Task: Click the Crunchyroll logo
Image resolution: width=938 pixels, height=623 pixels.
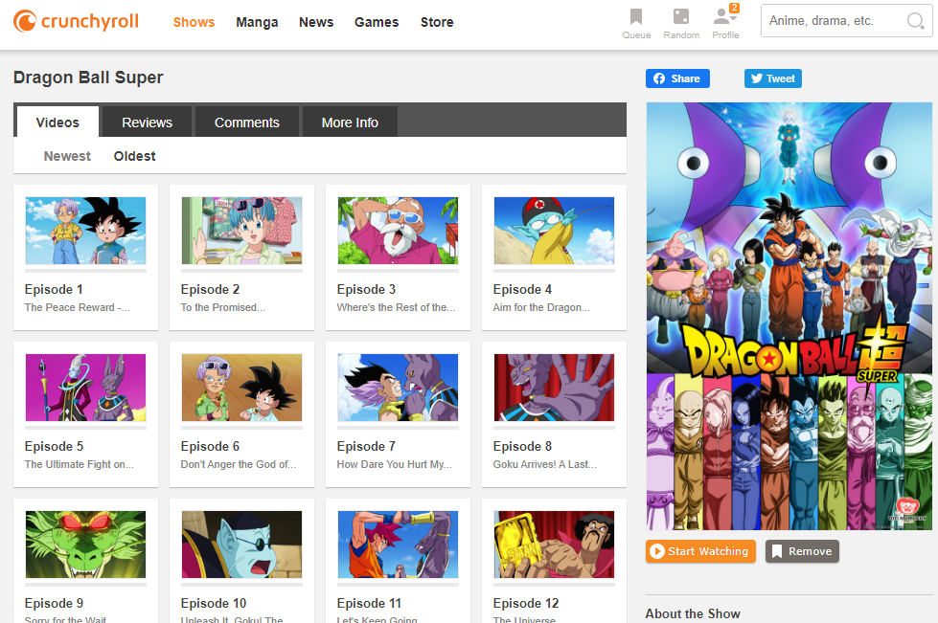Action: click(76, 21)
